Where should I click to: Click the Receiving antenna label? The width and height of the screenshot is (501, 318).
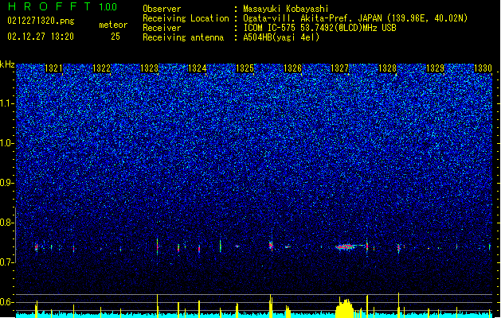point(183,37)
